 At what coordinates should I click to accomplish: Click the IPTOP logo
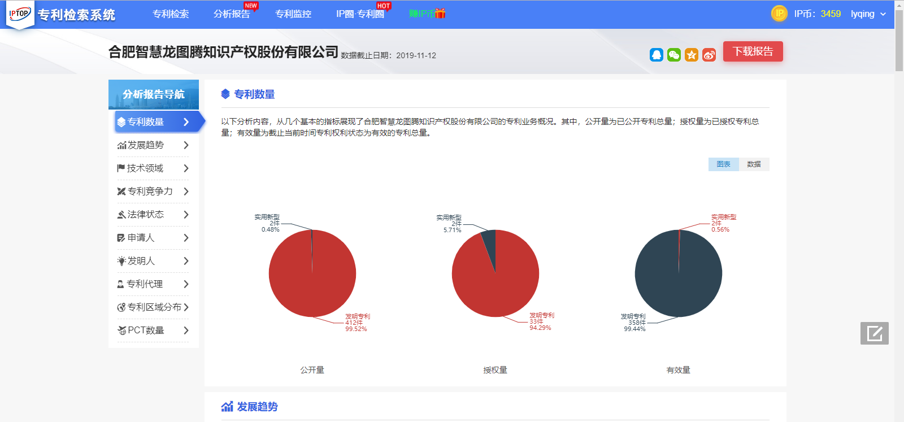(20, 14)
